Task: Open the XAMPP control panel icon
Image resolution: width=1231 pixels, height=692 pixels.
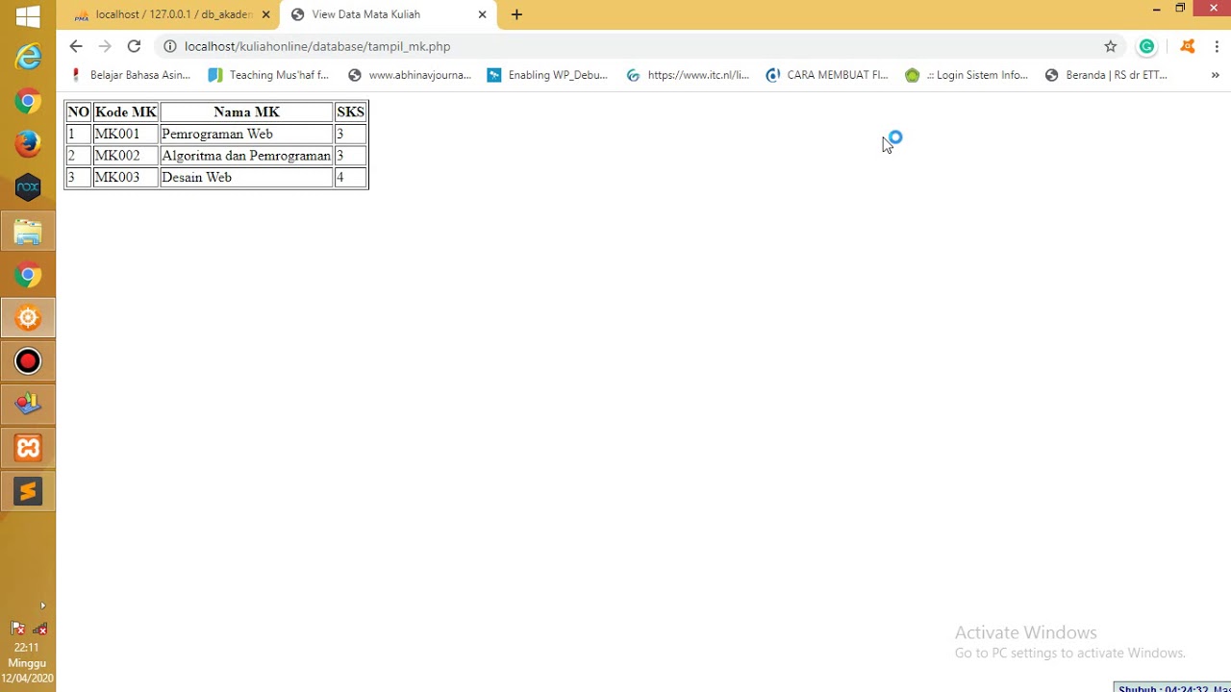Action: (28, 448)
